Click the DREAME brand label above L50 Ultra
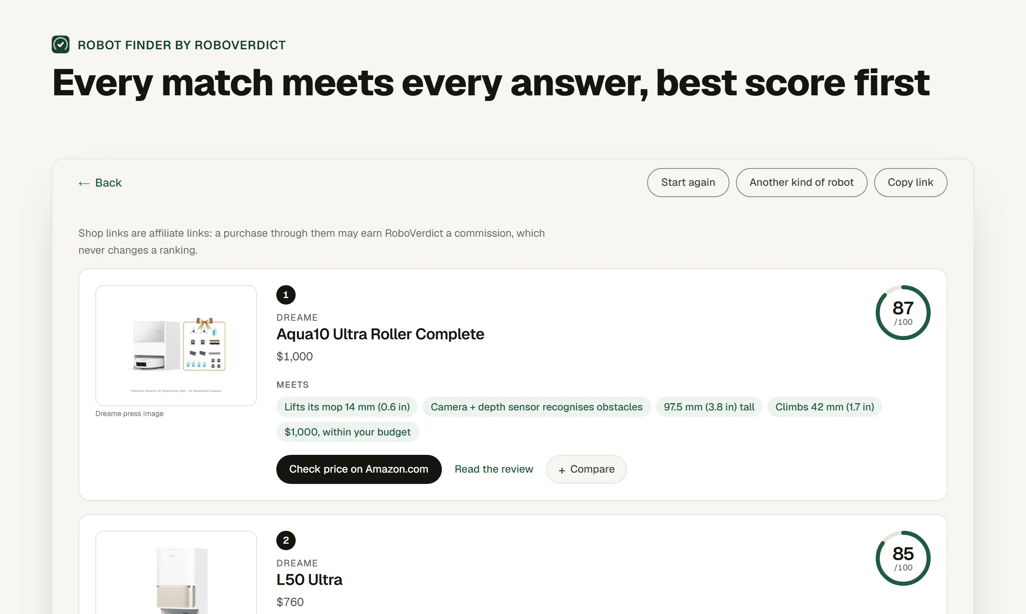This screenshot has width=1026, height=614. pyautogui.click(x=296, y=563)
